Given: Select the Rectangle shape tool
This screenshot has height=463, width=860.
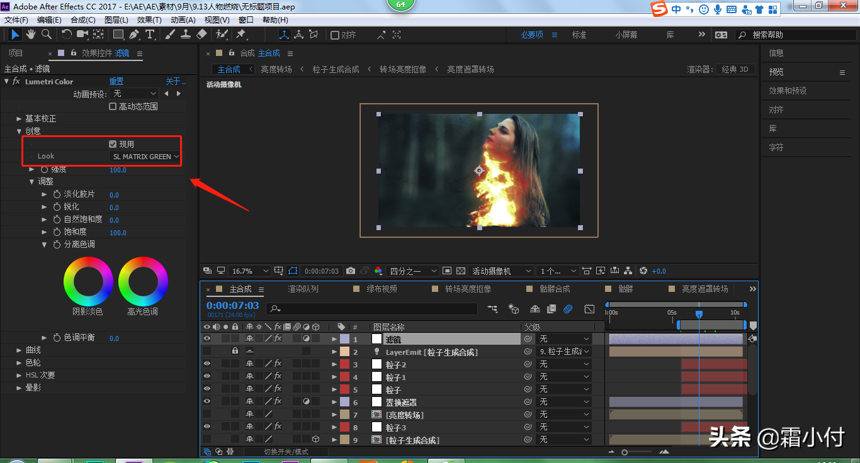Looking at the screenshot, I should coord(118,35).
